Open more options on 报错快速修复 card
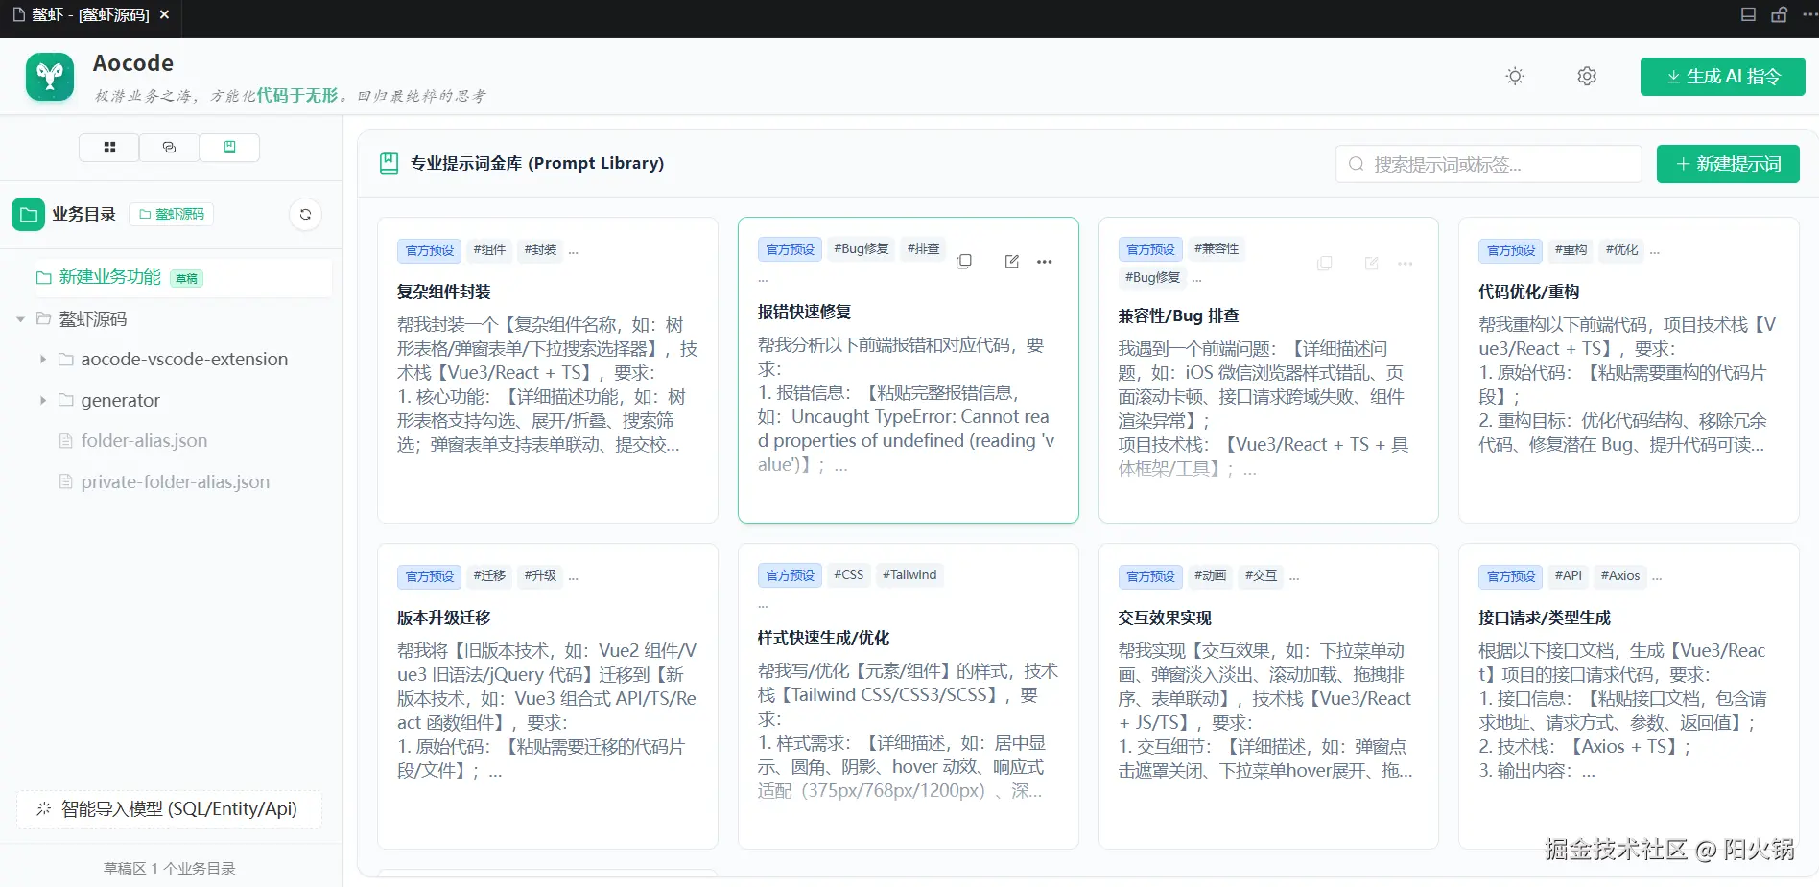This screenshot has width=1819, height=887. pos(1045,262)
